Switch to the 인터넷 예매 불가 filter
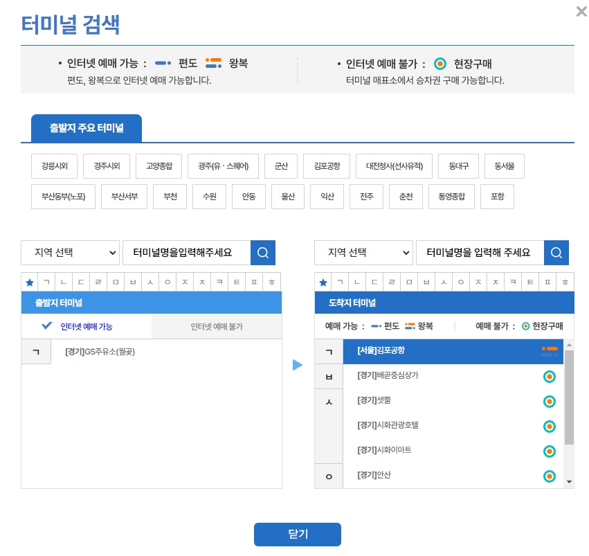 (217, 325)
